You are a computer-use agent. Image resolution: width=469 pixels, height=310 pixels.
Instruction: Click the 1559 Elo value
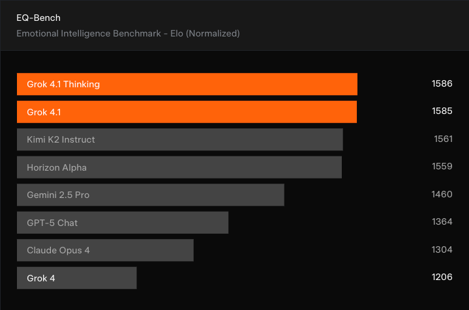(x=442, y=167)
